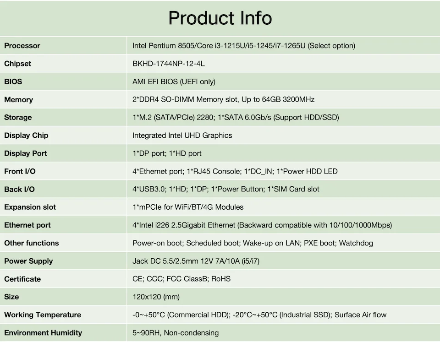Select the Integrated Intel UHD Graphics text
Screen dimensions: 440x342
tap(182, 136)
